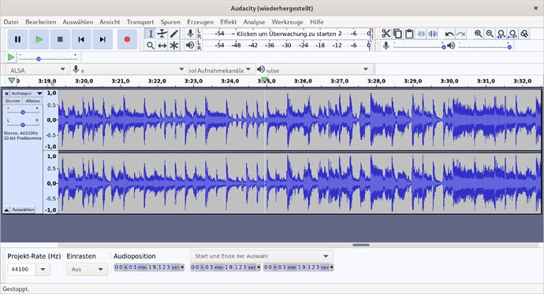Open the Effekt menu
Image resolution: width=544 pixels, height=294 pixels.
click(229, 22)
